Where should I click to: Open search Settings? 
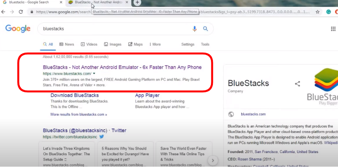pyautogui.click(x=188, y=44)
